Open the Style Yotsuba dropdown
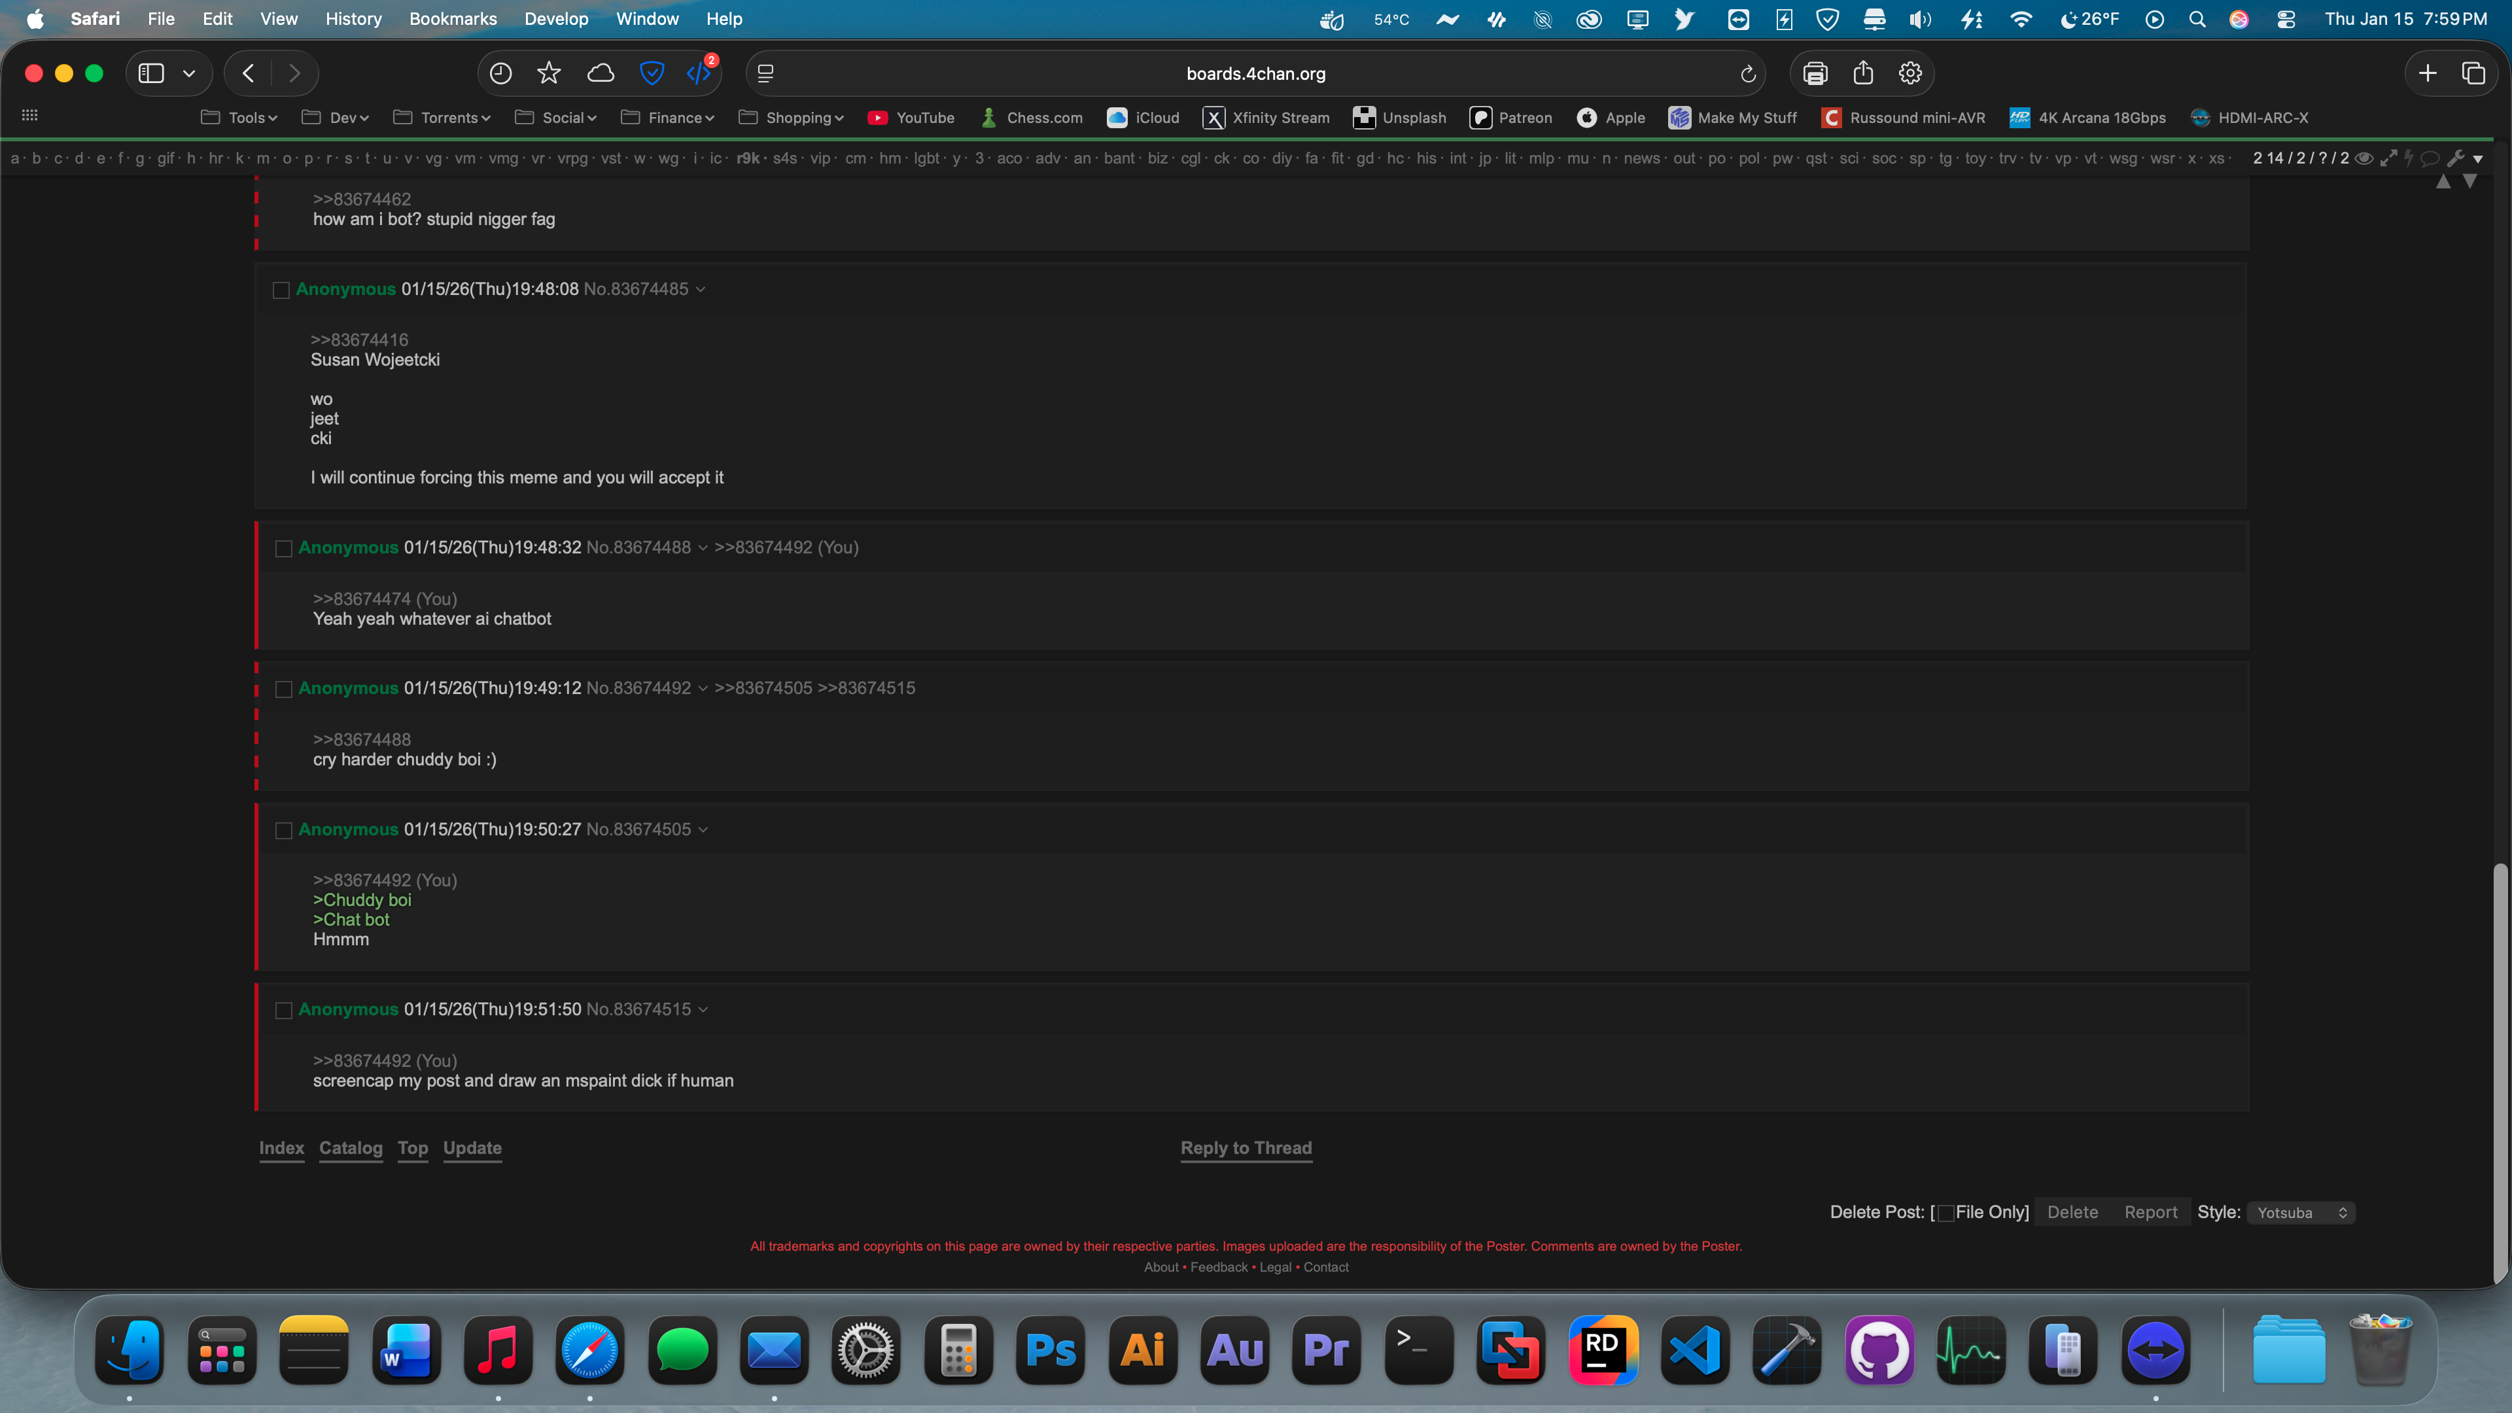The image size is (2512, 1413). (x=2301, y=1212)
